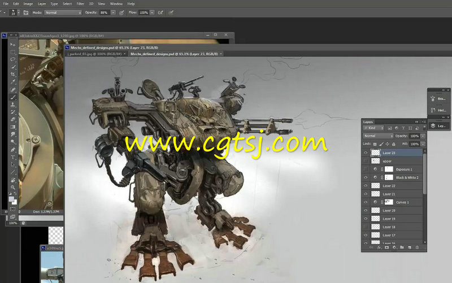Hide Curves 1 adjustment layer
Screen dimensions: 452x283
click(366, 202)
